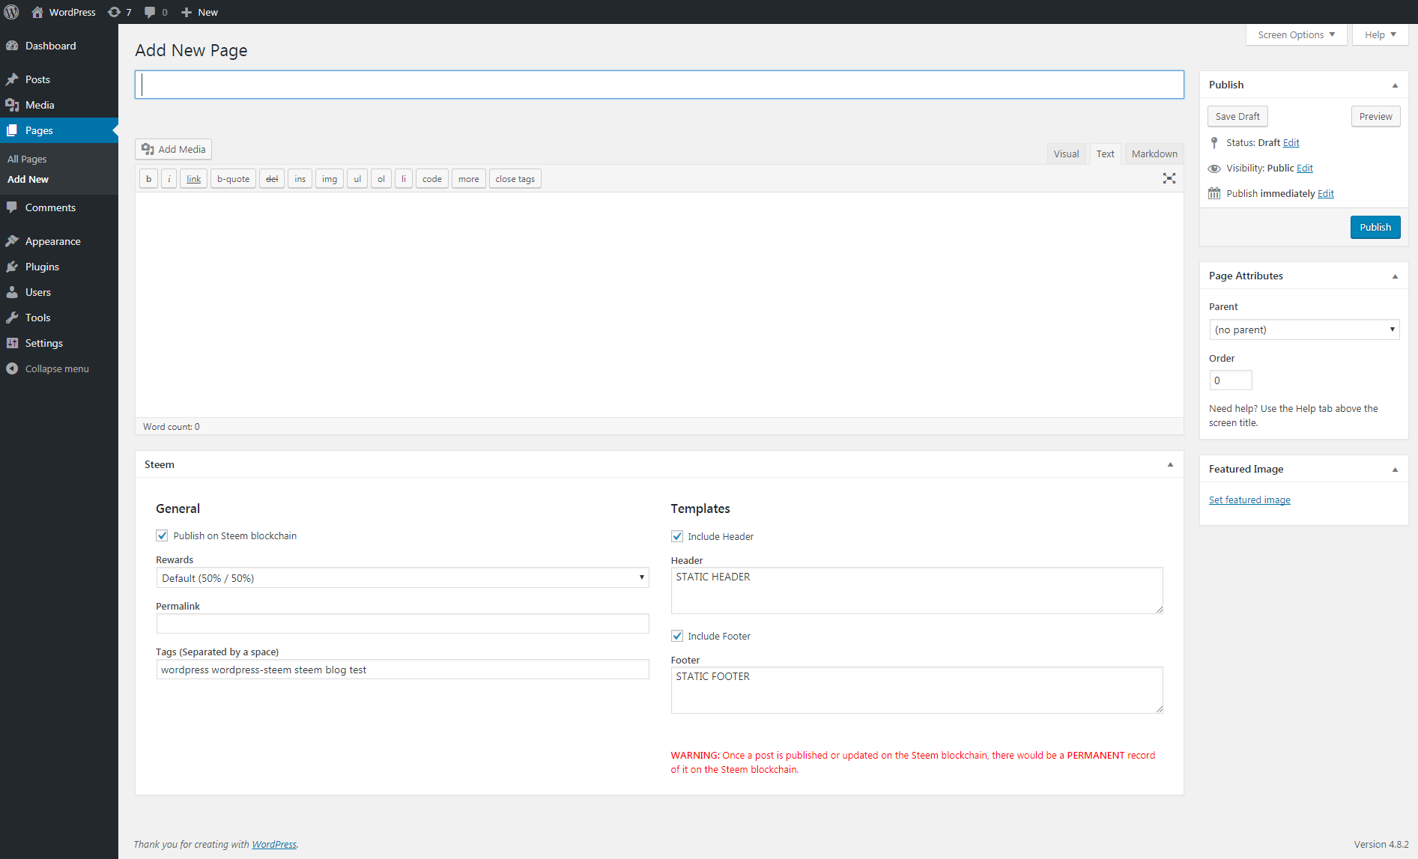Click the Tags input field
The width and height of the screenshot is (1418, 859).
point(402,670)
